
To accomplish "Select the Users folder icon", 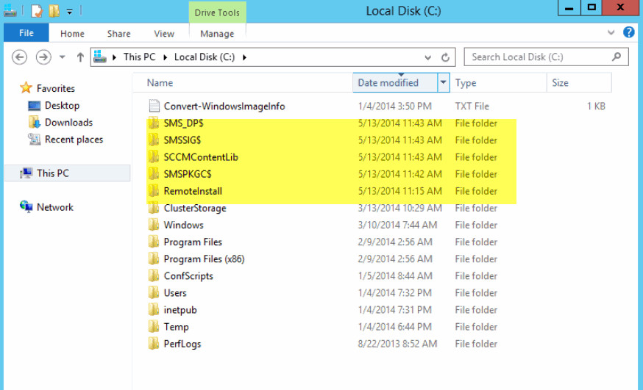I will point(154,293).
